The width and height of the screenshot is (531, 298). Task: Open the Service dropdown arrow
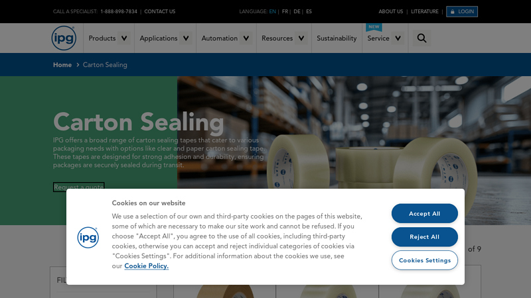click(398, 38)
